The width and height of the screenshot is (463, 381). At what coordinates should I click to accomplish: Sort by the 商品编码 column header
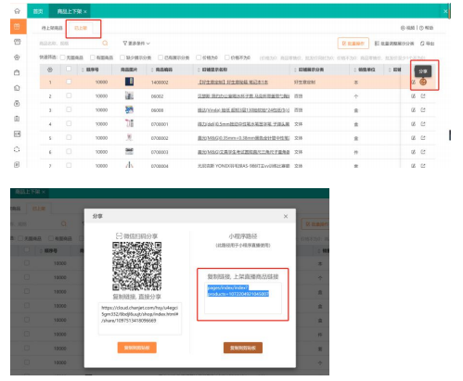pos(161,70)
